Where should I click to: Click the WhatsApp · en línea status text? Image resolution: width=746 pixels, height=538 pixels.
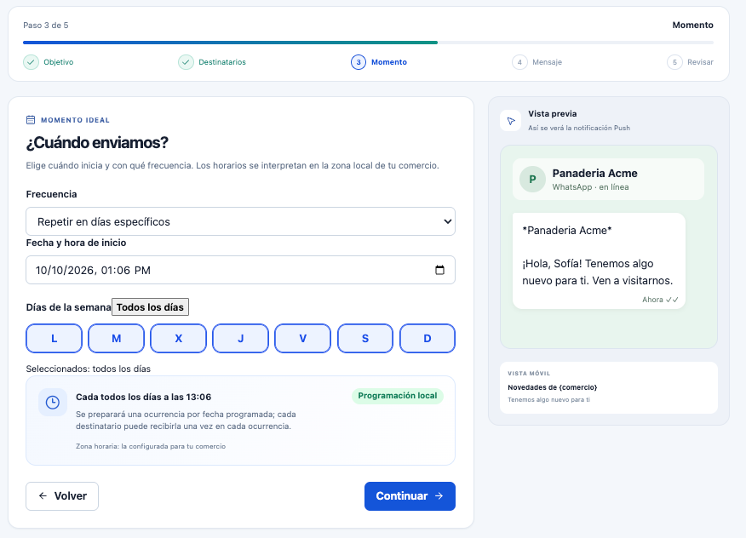[x=590, y=187]
